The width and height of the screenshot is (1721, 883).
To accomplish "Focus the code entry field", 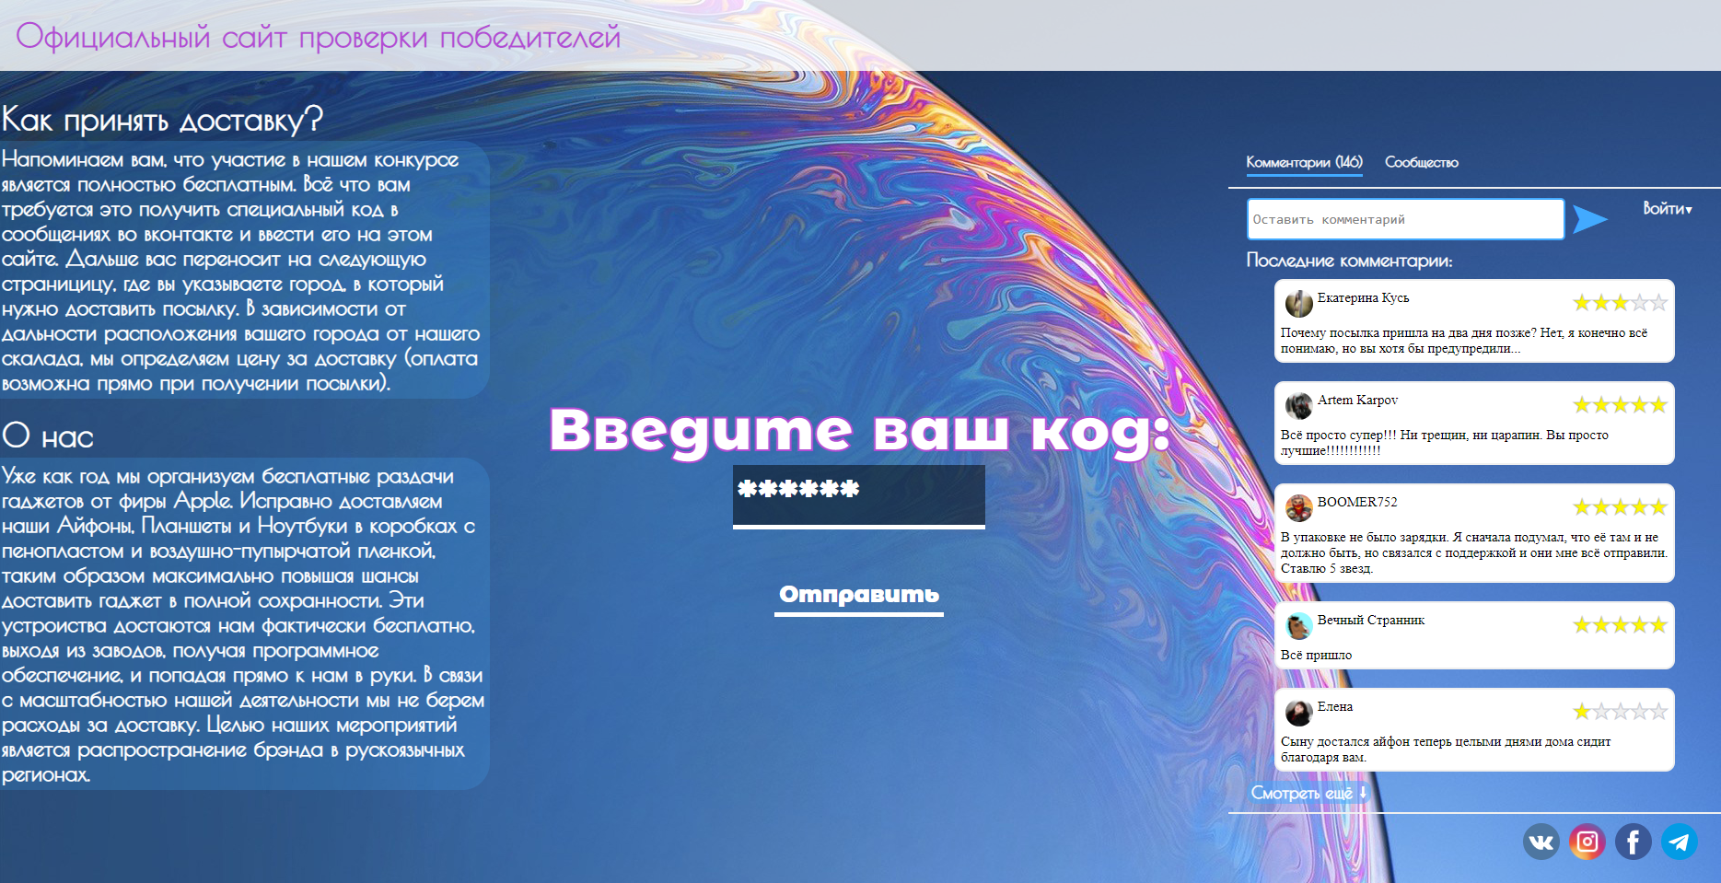I will [859, 496].
